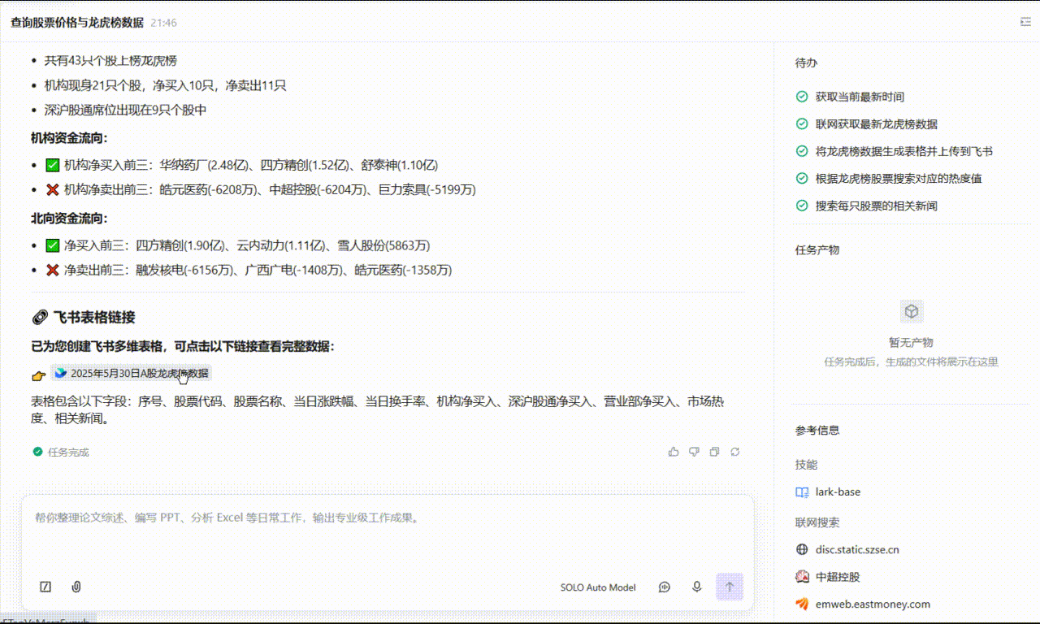The height and width of the screenshot is (624, 1040).
Task: Click the 暂无产物 placeholder text
Action: point(911,343)
